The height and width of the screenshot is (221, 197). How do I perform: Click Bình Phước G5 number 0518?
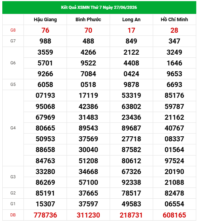pyautogui.click(x=88, y=85)
